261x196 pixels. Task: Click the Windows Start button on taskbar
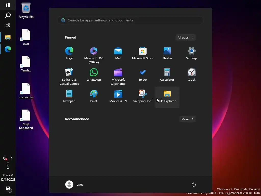(x=8, y=5)
